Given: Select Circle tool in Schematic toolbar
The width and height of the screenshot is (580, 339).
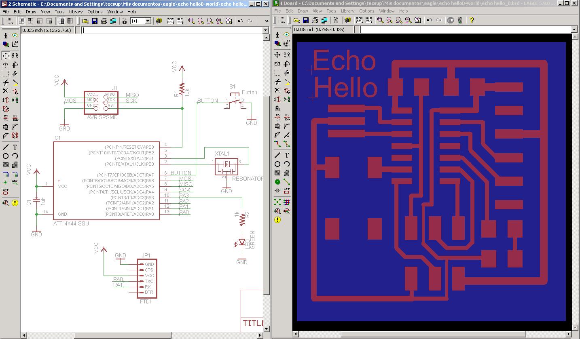Looking at the screenshot, I should coord(6,156).
